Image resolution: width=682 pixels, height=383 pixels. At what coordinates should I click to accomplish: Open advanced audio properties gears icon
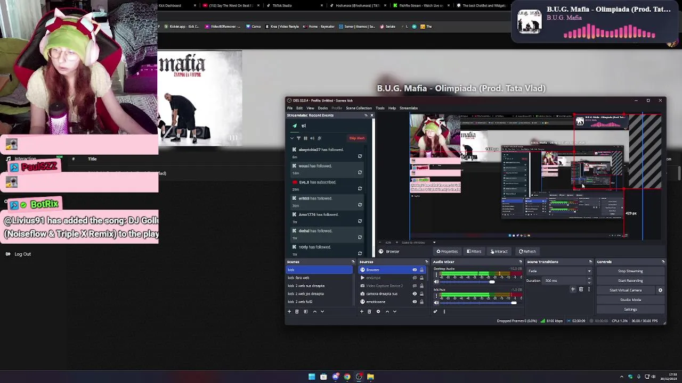(x=435, y=312)
